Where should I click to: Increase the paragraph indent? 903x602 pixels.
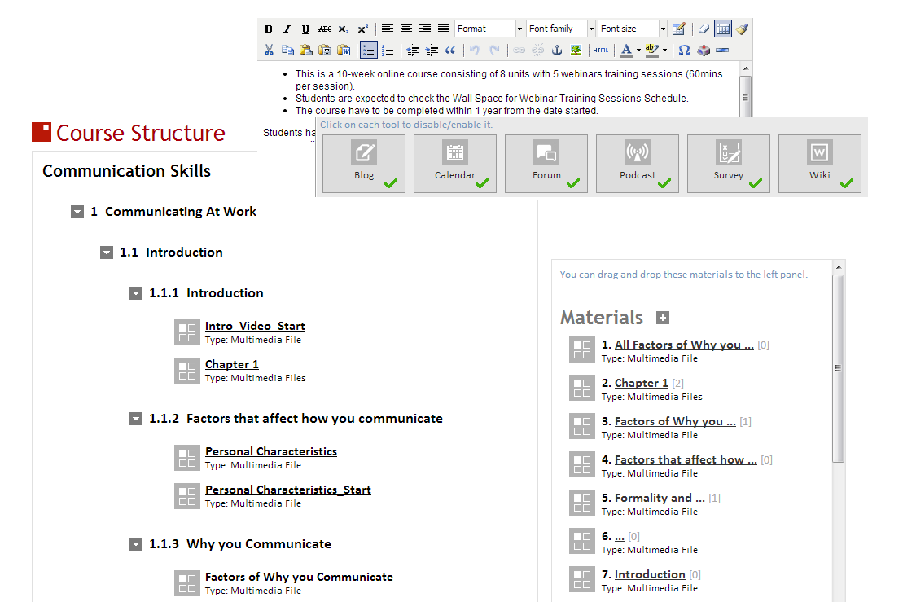tap(432, 51)
